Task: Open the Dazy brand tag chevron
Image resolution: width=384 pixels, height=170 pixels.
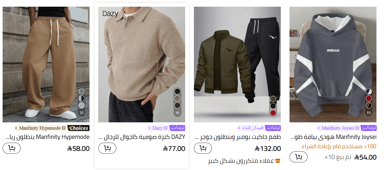Action: 149,128
